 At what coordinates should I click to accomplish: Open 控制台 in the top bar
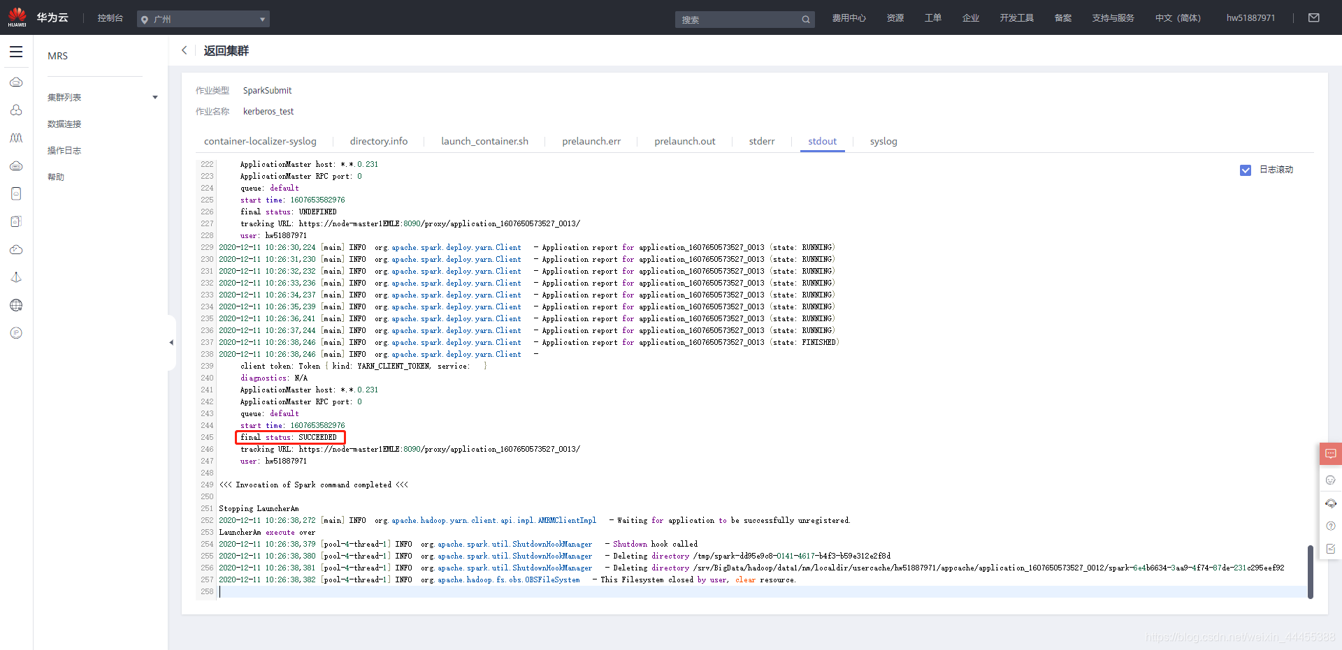click(x=110, y=18)
